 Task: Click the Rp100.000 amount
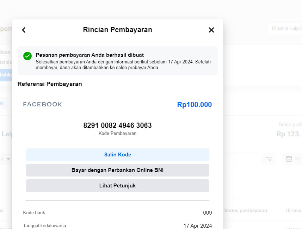pos(194,105)
